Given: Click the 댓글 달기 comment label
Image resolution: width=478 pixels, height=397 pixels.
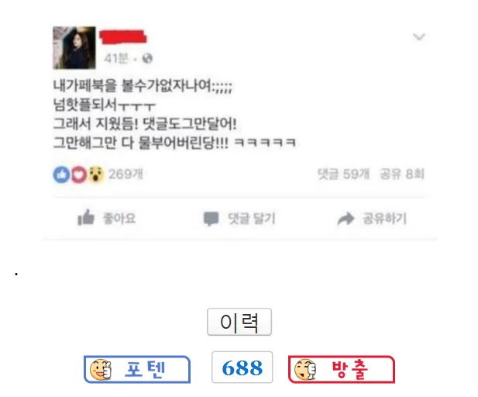Looking at the screenshot, I should (x=252, y=219).
